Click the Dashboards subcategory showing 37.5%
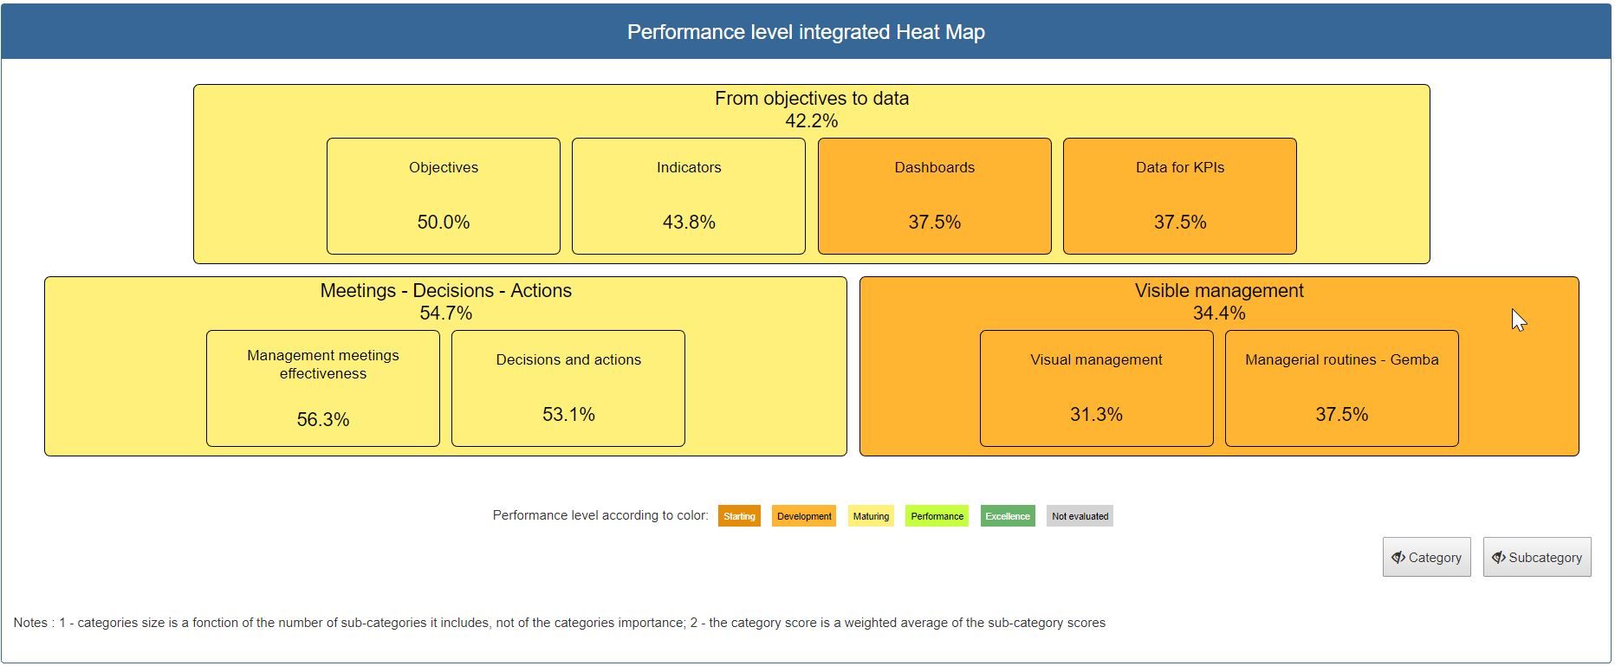 point(933,196)
